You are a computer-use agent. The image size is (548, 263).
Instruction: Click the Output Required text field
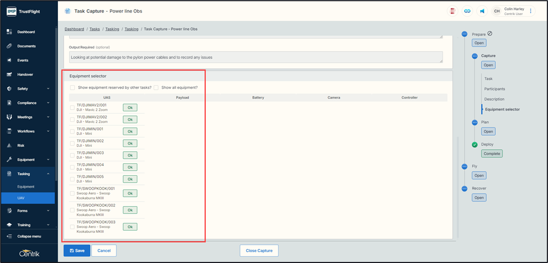255,57
